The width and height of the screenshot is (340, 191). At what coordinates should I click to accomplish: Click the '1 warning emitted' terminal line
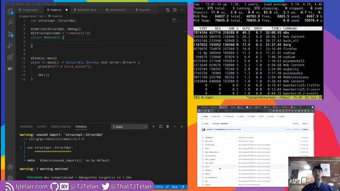coord(44,169)
